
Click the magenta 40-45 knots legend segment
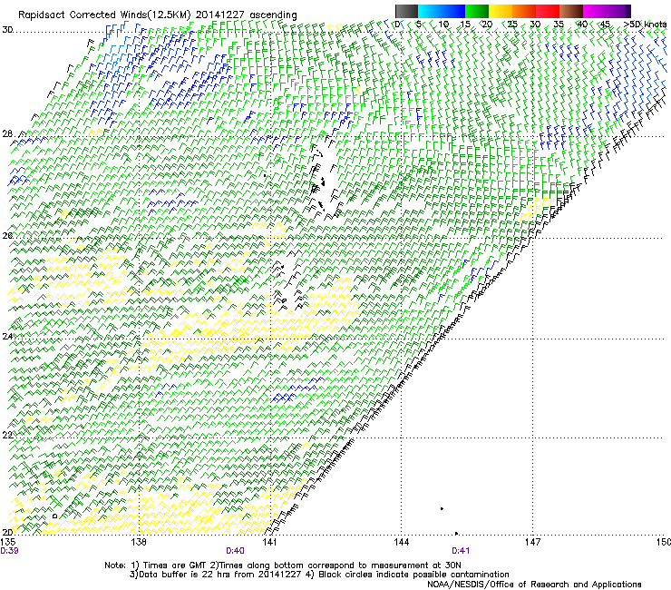click(595, 11)
